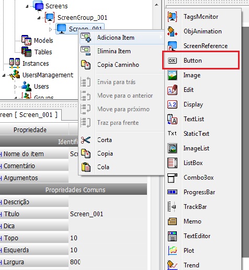This screenshot has height=270, width=249.
Task: Expand the Users tree node
Action: click(15, 87)
